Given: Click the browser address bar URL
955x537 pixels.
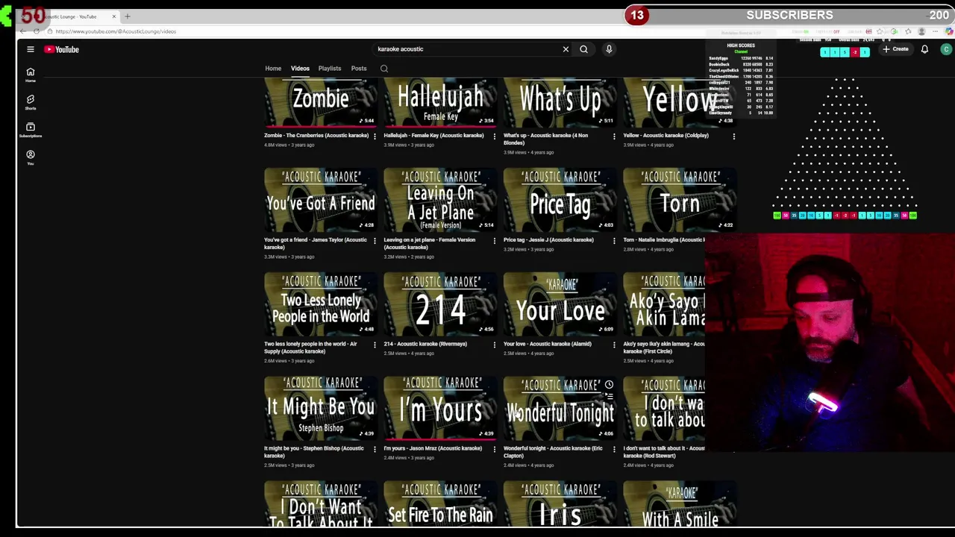Looking at the screenshot, I should pos(116,31).
